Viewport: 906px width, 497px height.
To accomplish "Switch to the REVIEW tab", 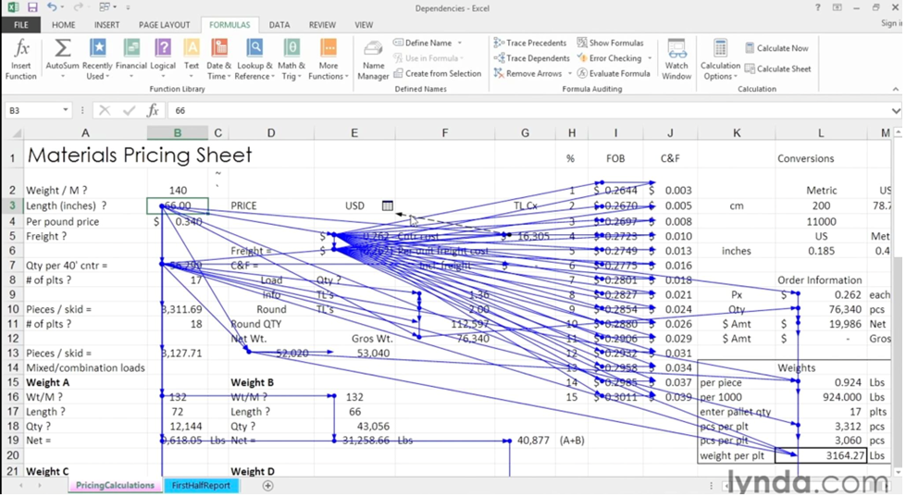I will pyautogui.click(x=322, y=25).
